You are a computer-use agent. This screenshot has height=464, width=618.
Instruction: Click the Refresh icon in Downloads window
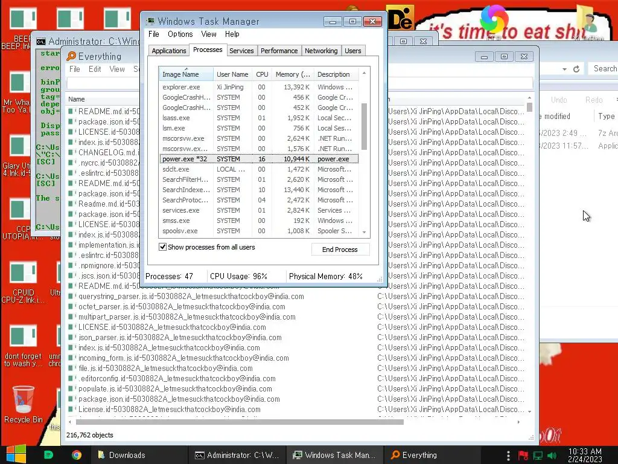click(576, 69)
